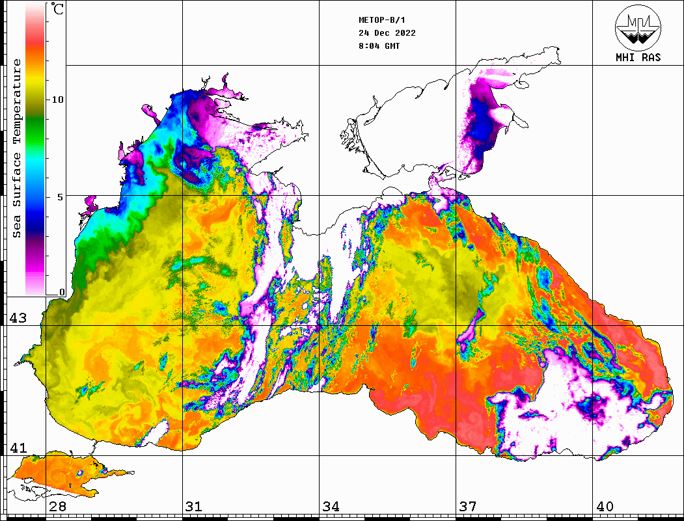Click the Sea Surface Temperature vertical label
The height and width of the screenshot is (521, 684).
point(16,149)
